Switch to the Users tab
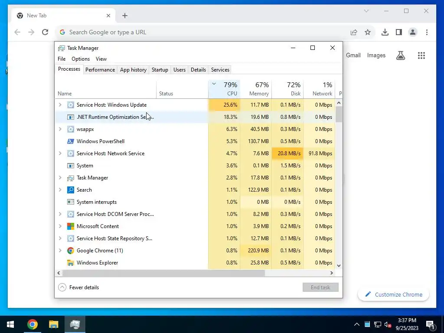This screenshot has width=444, height=333. click(x=179, y=70)
